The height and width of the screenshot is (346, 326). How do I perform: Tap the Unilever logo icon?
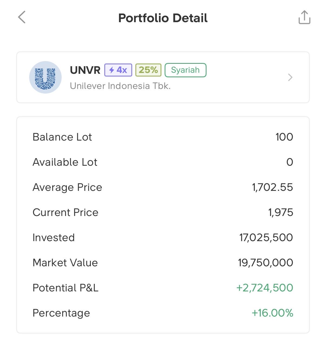pyautogui.click(x=45, y=77)
